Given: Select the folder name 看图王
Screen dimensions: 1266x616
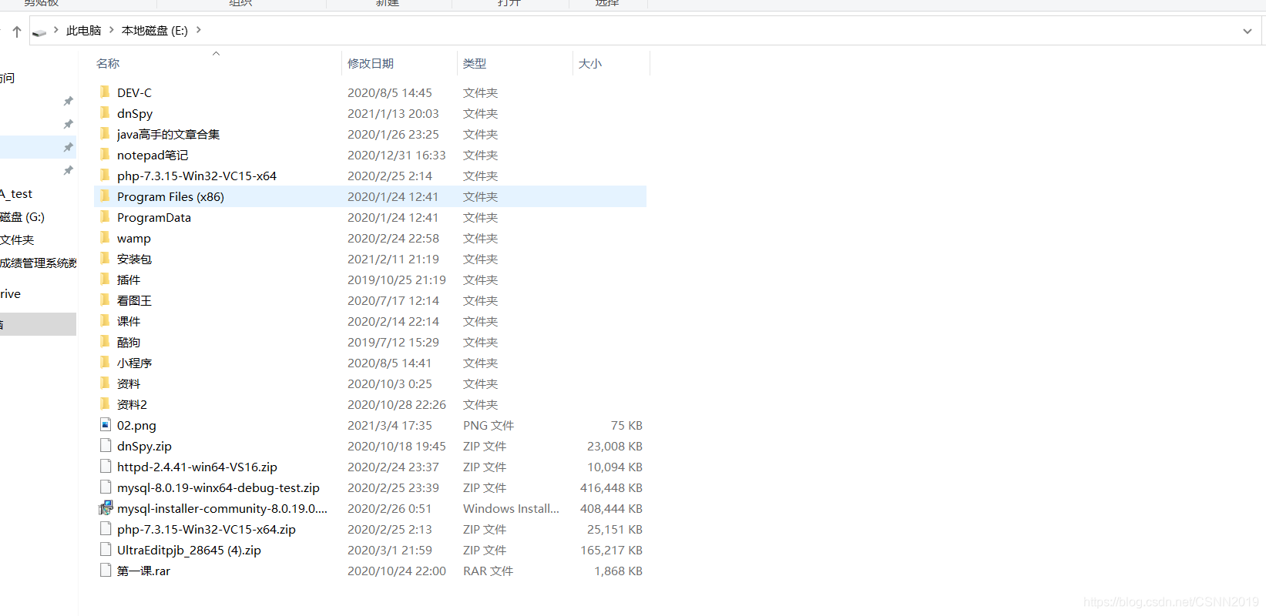Looking at the screenshot, I should 134,300.
